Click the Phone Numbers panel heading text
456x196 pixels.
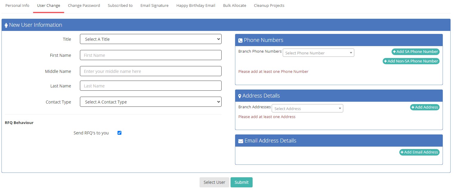[x=263, y=40]
